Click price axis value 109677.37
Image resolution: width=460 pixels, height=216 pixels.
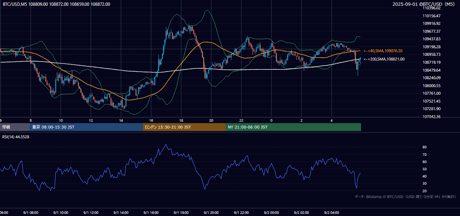click(432, 31)
